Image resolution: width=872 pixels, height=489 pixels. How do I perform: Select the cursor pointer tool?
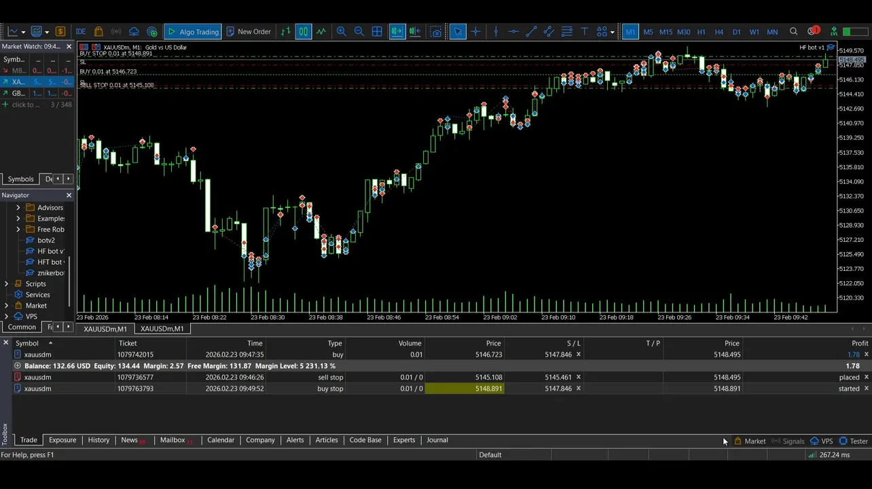coord(458,31)
